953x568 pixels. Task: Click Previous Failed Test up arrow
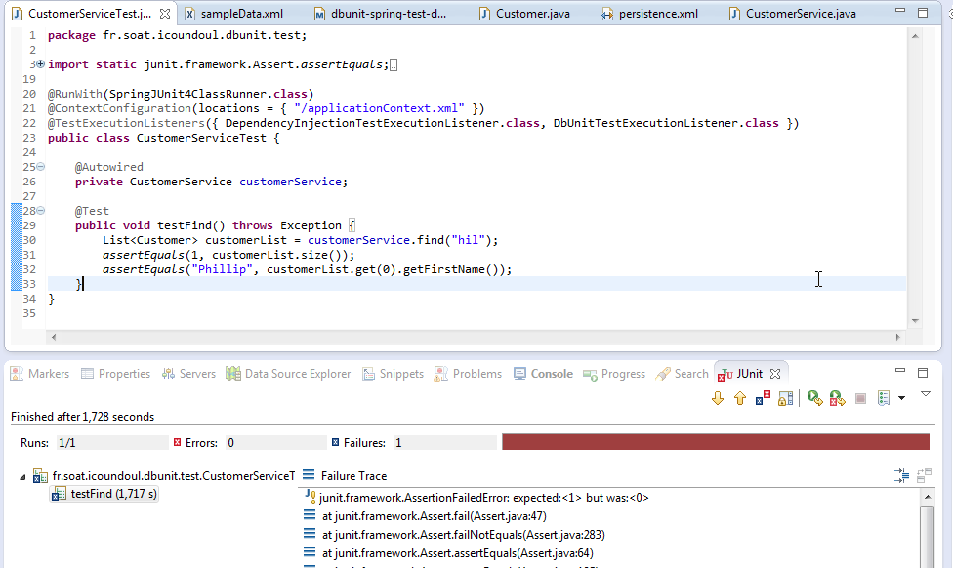click(x=739, y=398)
